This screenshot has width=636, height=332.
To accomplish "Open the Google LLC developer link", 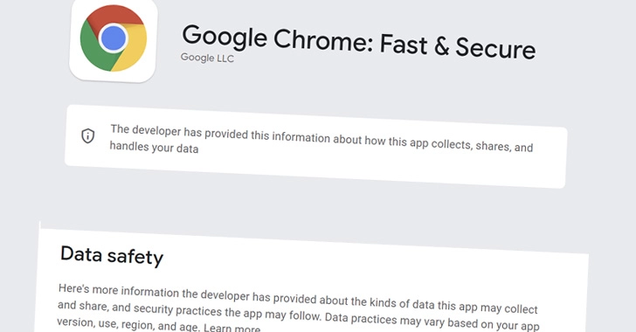I will [x=207, y=58].
